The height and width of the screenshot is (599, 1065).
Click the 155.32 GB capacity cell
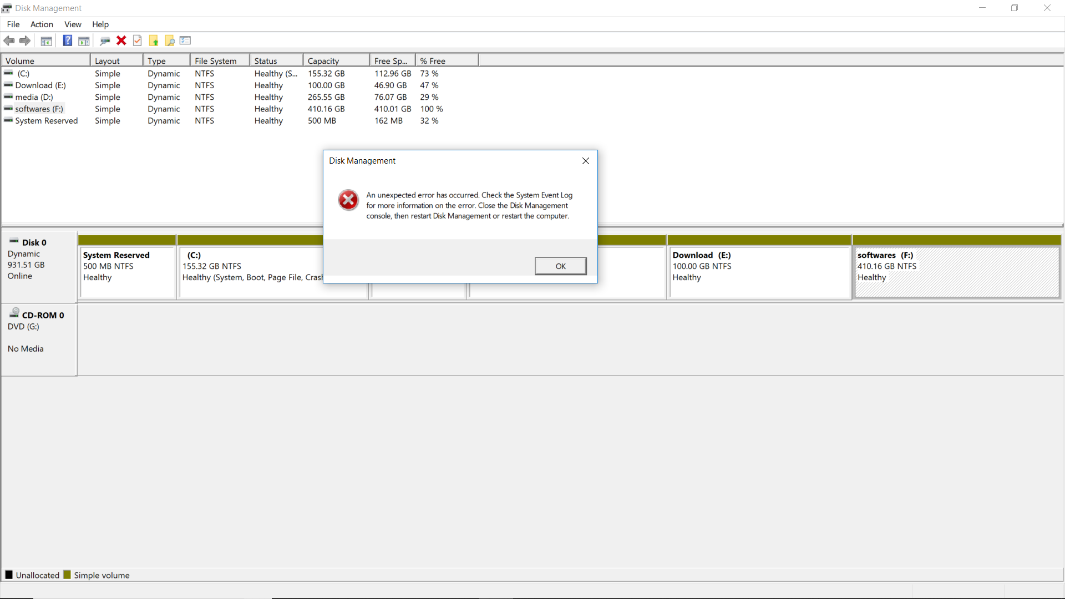click(326, 73)
